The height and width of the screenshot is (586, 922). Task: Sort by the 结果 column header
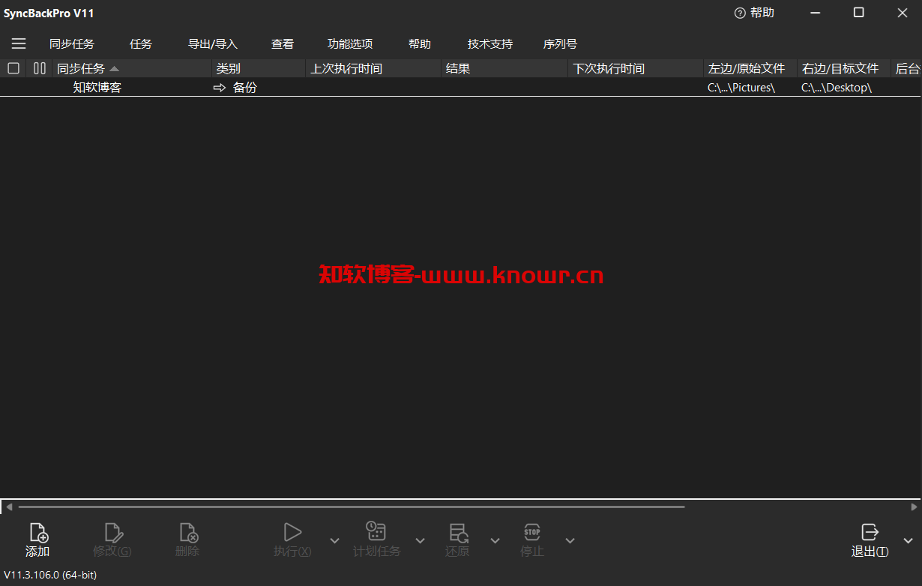click(x=505, y=68)
